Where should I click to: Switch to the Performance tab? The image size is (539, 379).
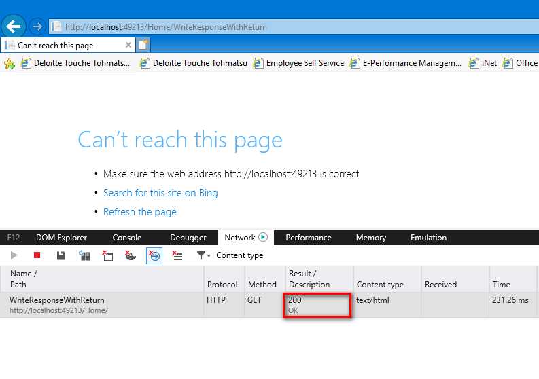click(x=309, y=238)
